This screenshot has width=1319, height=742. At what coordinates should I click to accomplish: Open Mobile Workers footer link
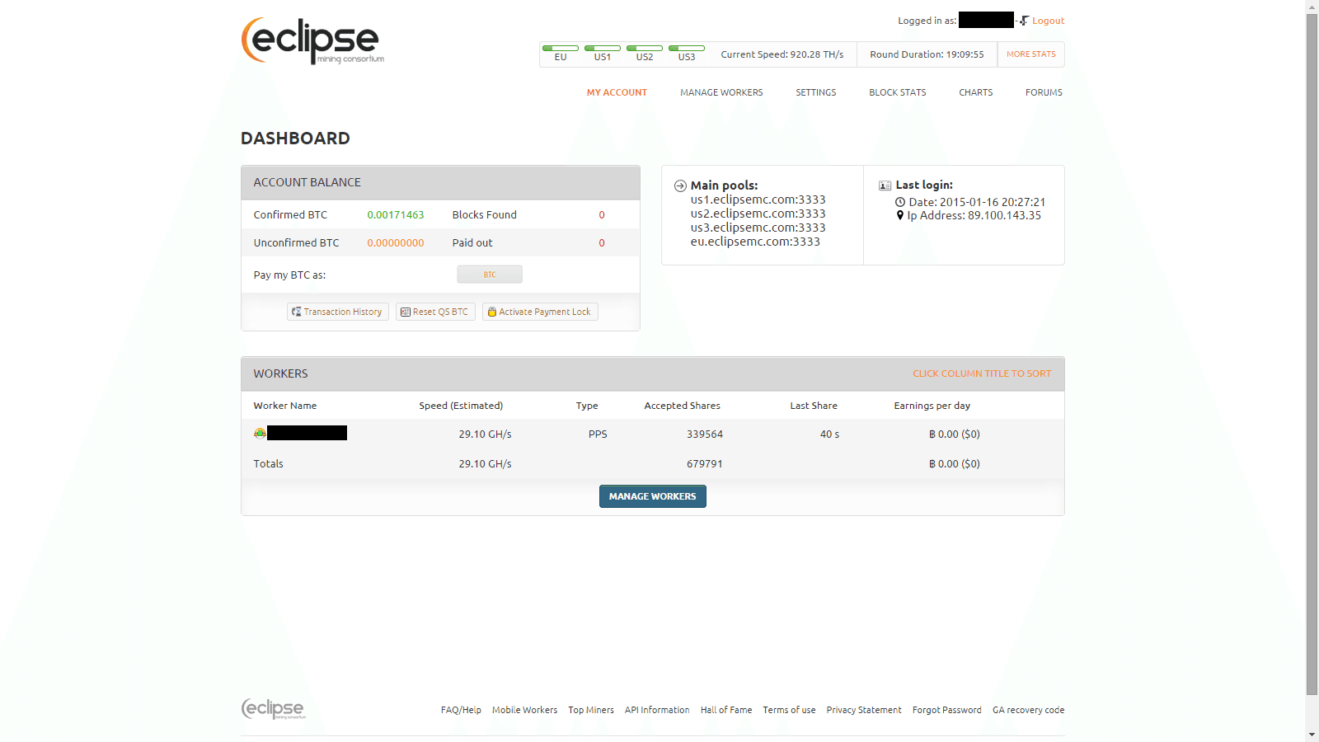524,710
